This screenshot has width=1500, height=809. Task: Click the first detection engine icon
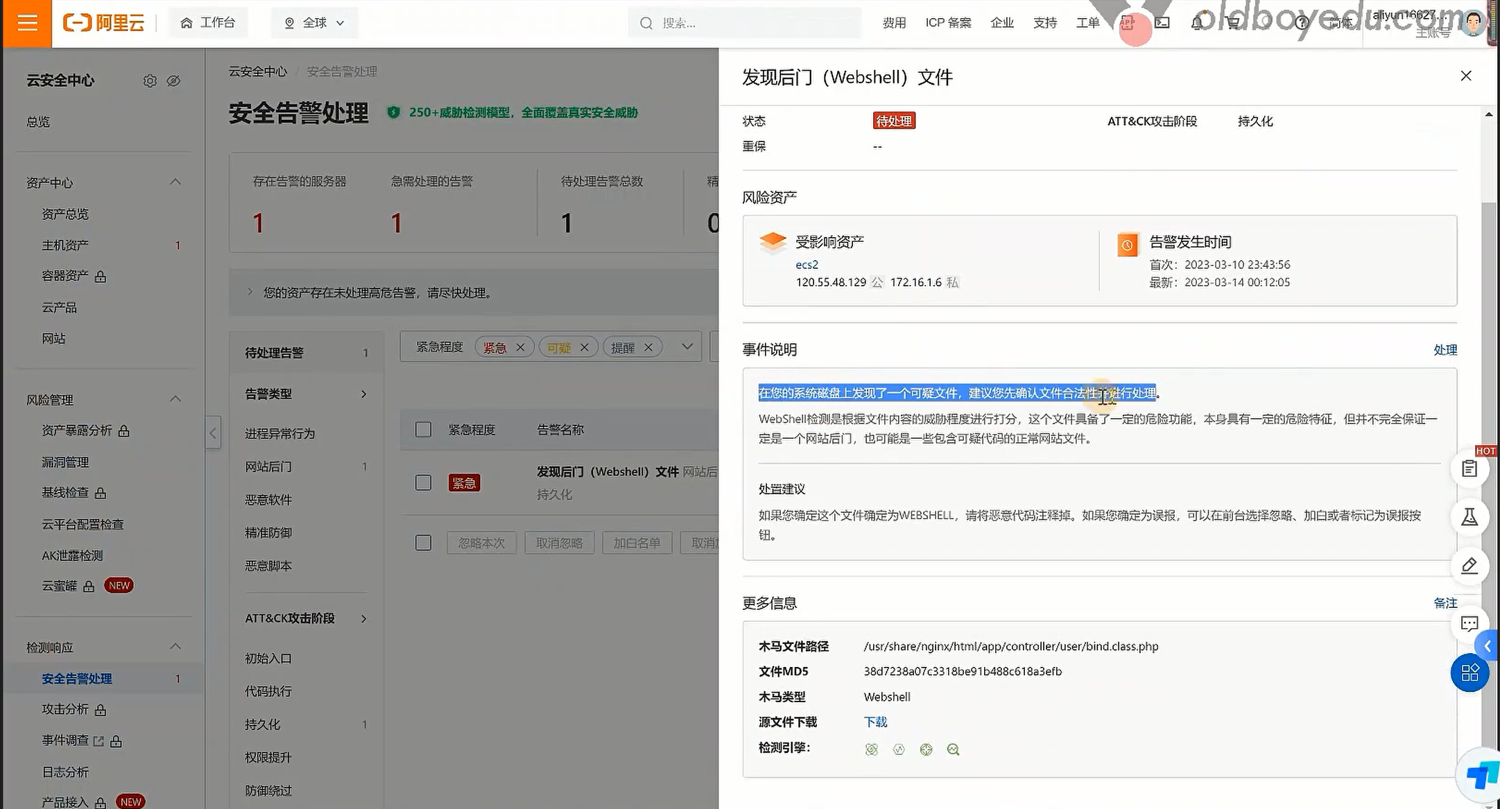[x=872, y=749]
